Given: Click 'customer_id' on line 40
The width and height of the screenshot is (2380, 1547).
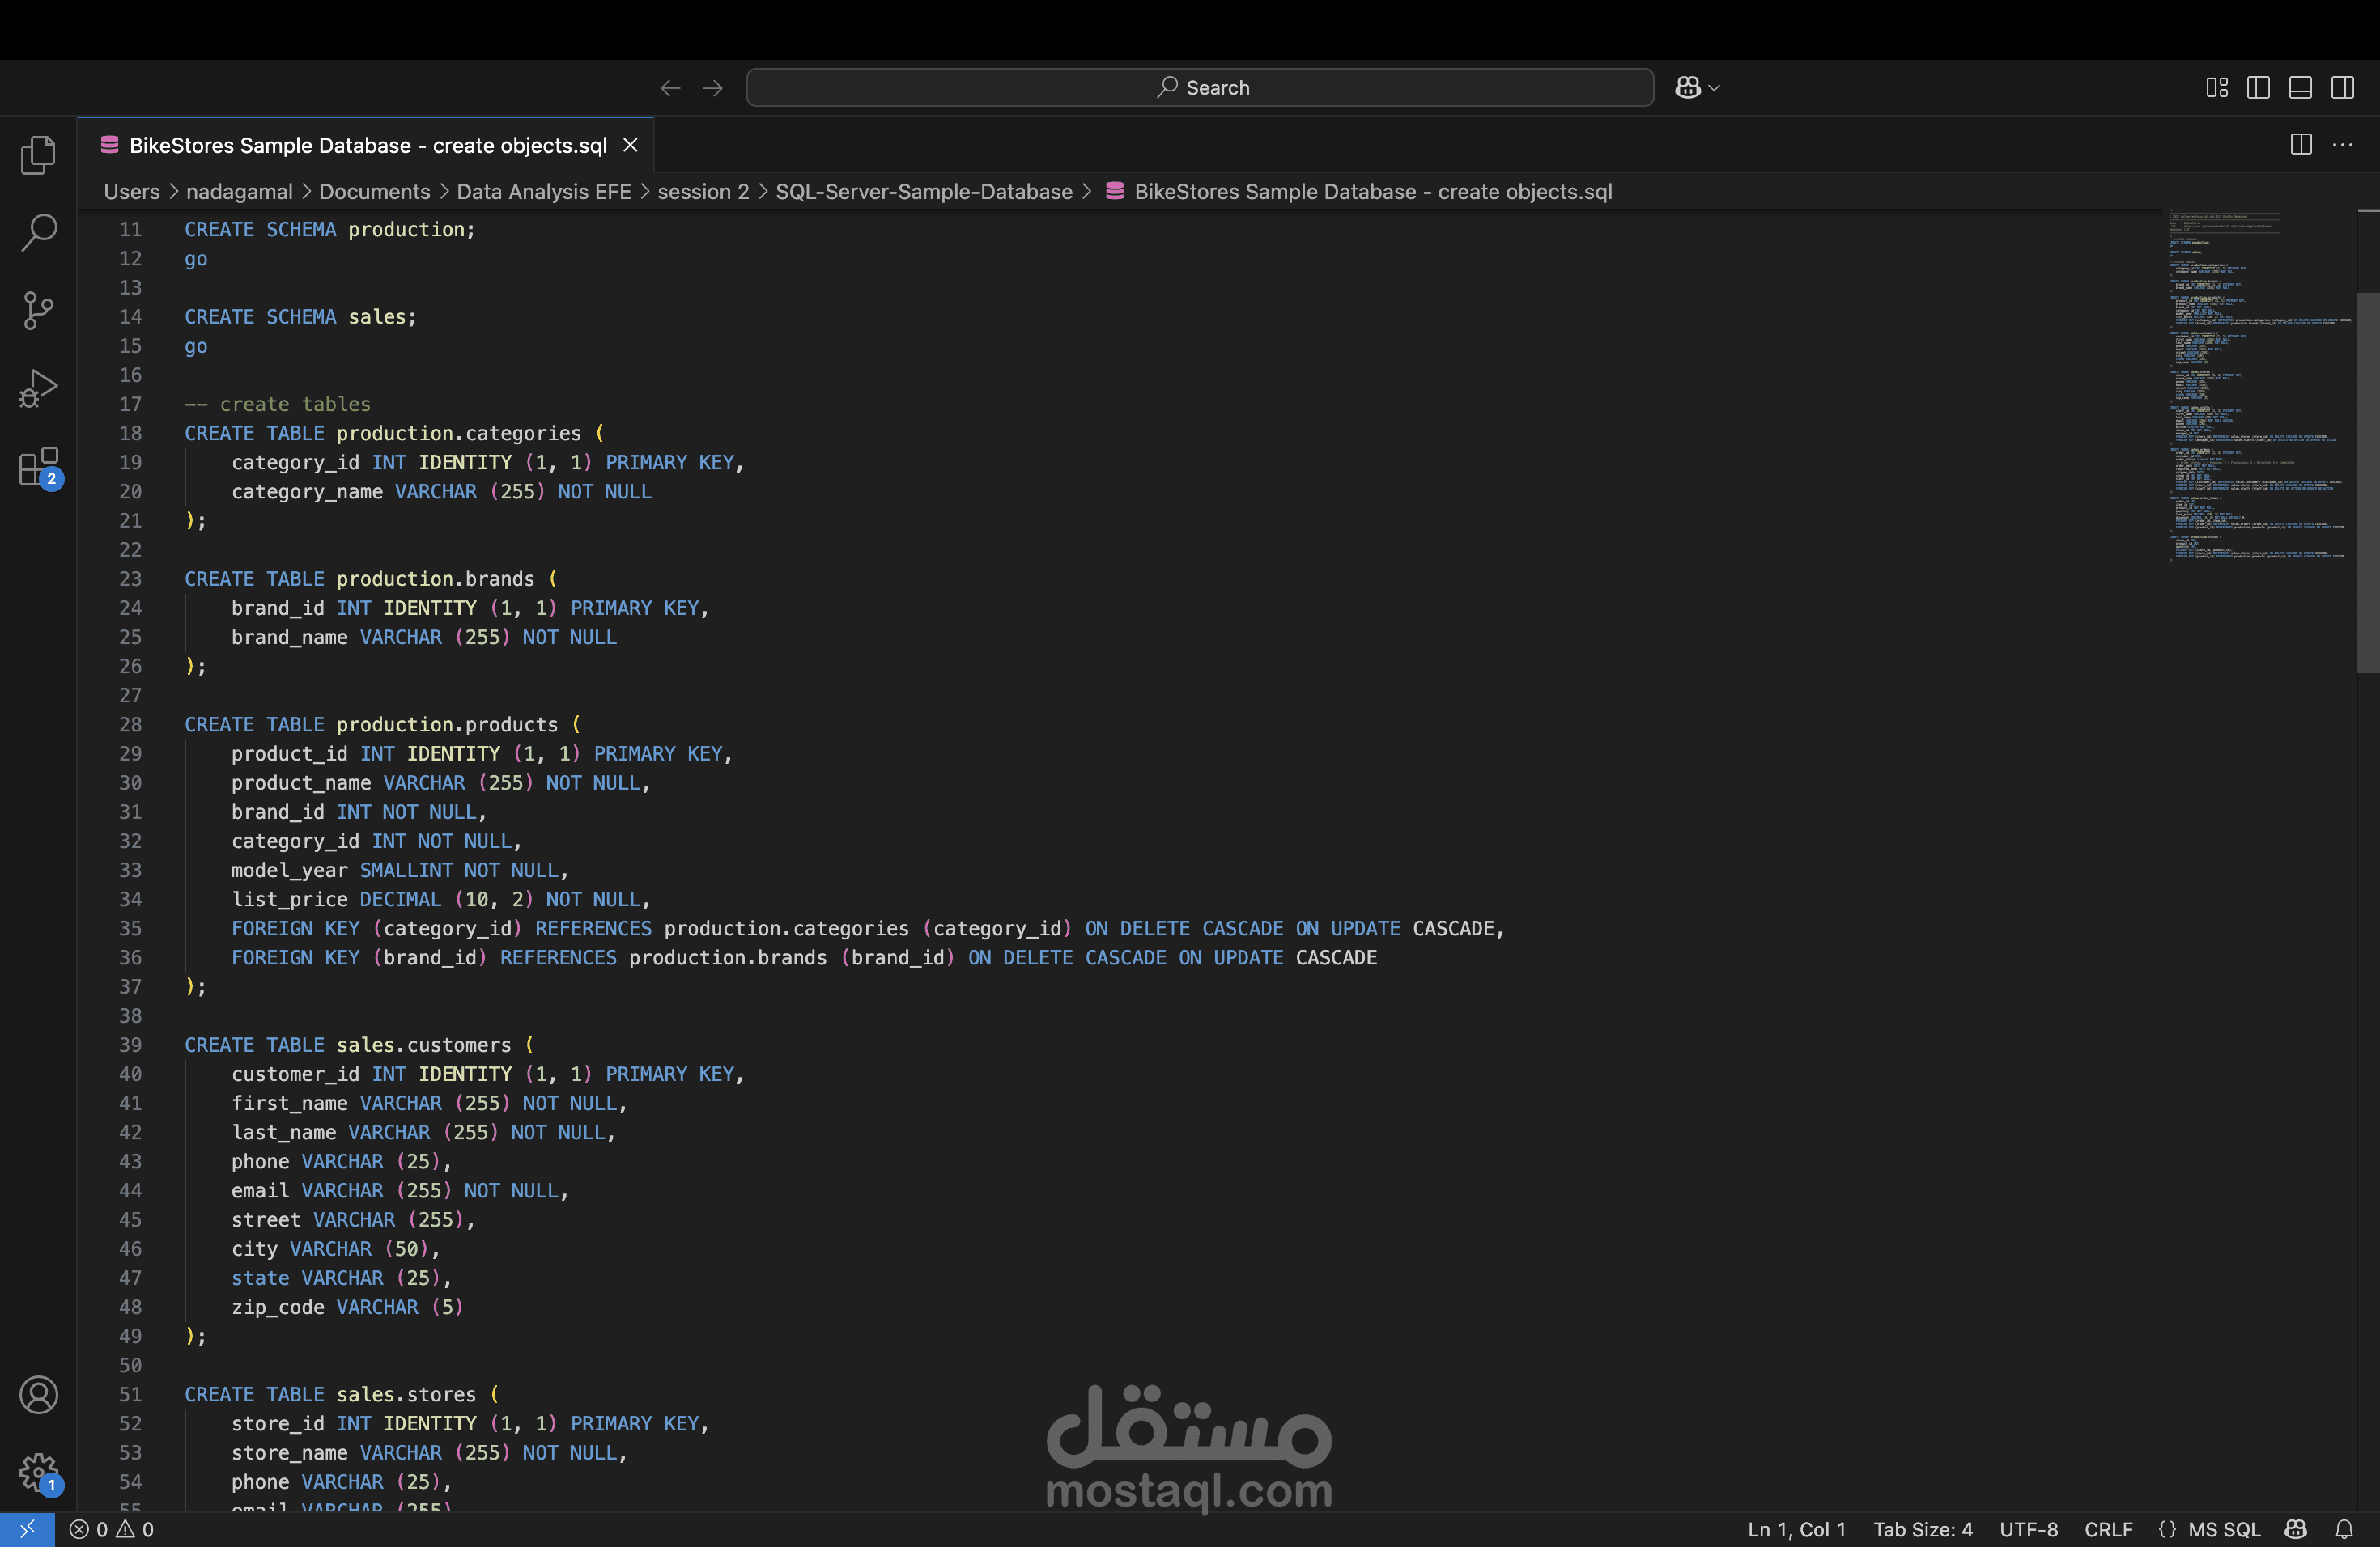Looking at the screenshot, I should (x=295, y=1074).
